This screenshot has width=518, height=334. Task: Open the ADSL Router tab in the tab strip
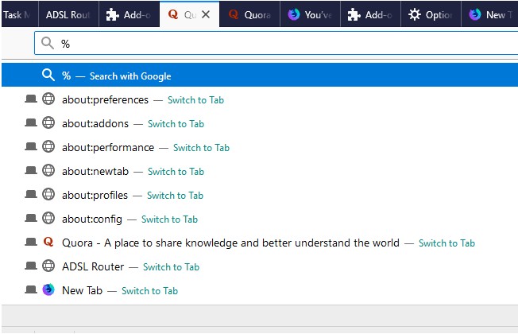click(x=68, y=14)
